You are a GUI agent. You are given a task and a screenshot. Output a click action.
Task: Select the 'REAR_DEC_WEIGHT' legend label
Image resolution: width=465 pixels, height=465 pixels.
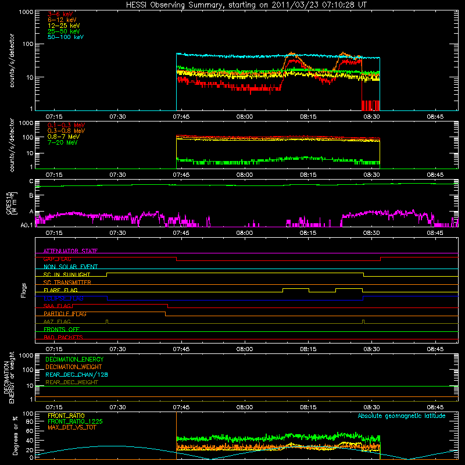(71, 382)
